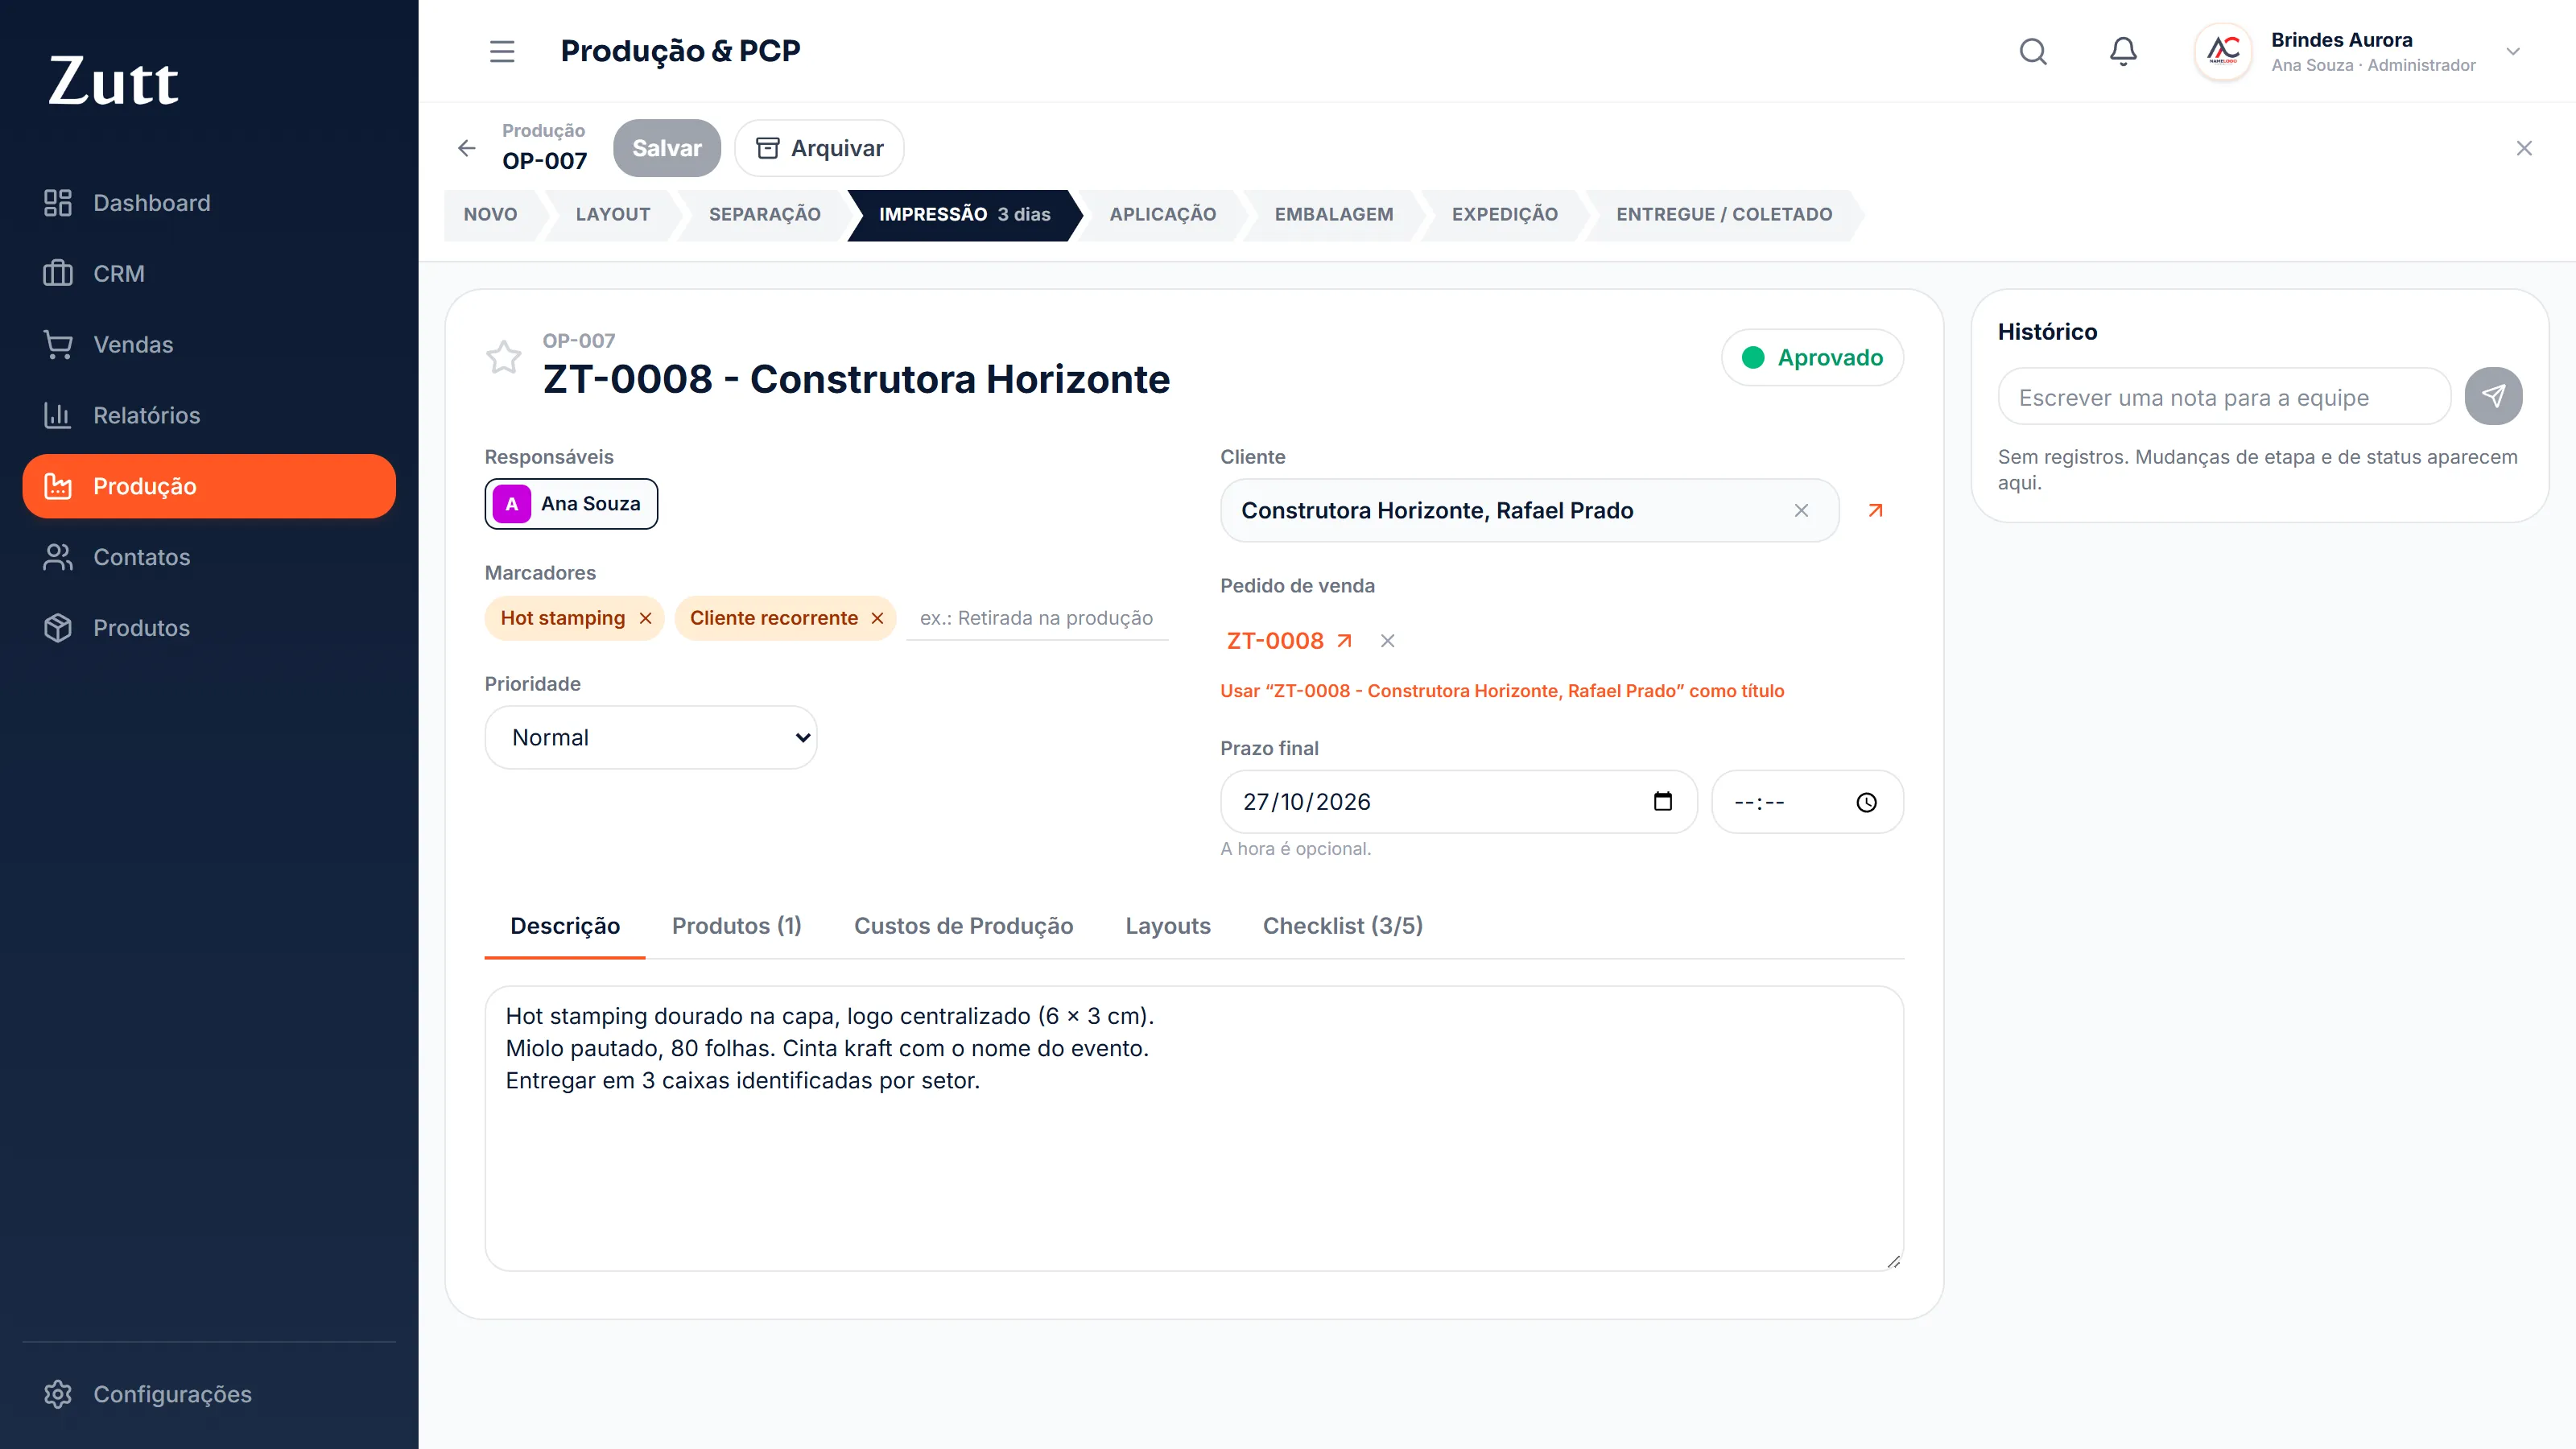
Task: Open CRM in the sidebar
Action: [x=209, y=274]
